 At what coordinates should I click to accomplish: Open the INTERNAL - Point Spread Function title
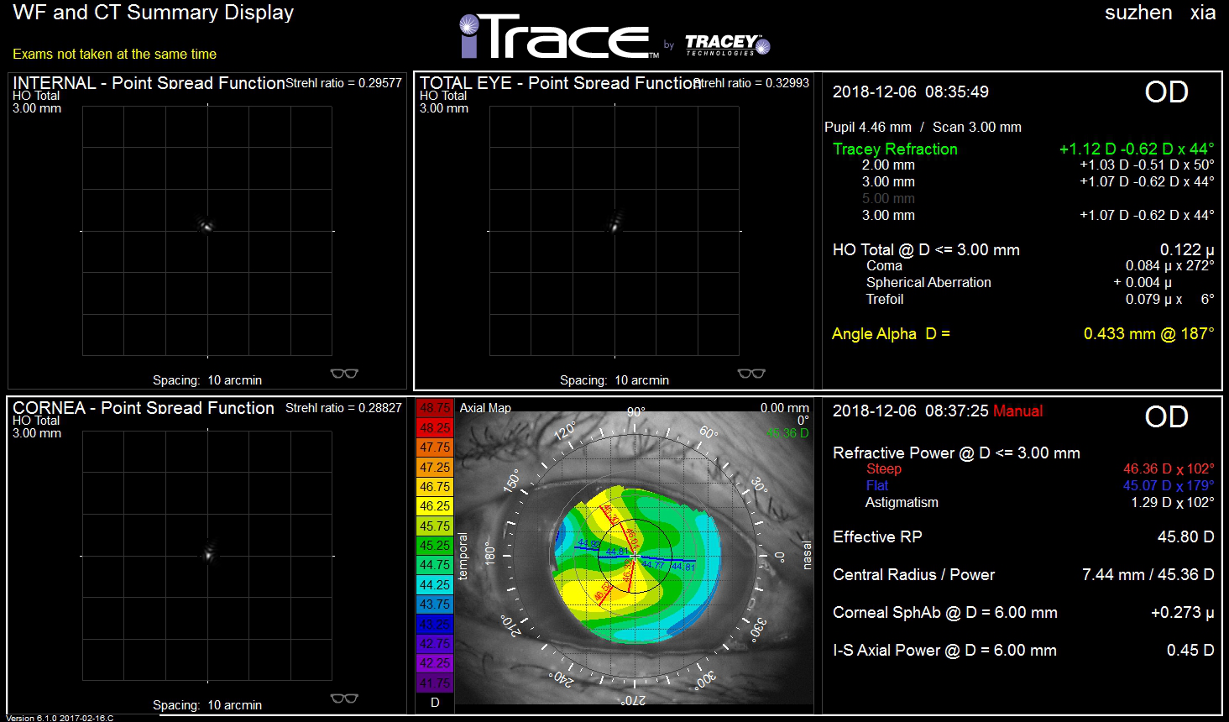click(x=149, y=83)
